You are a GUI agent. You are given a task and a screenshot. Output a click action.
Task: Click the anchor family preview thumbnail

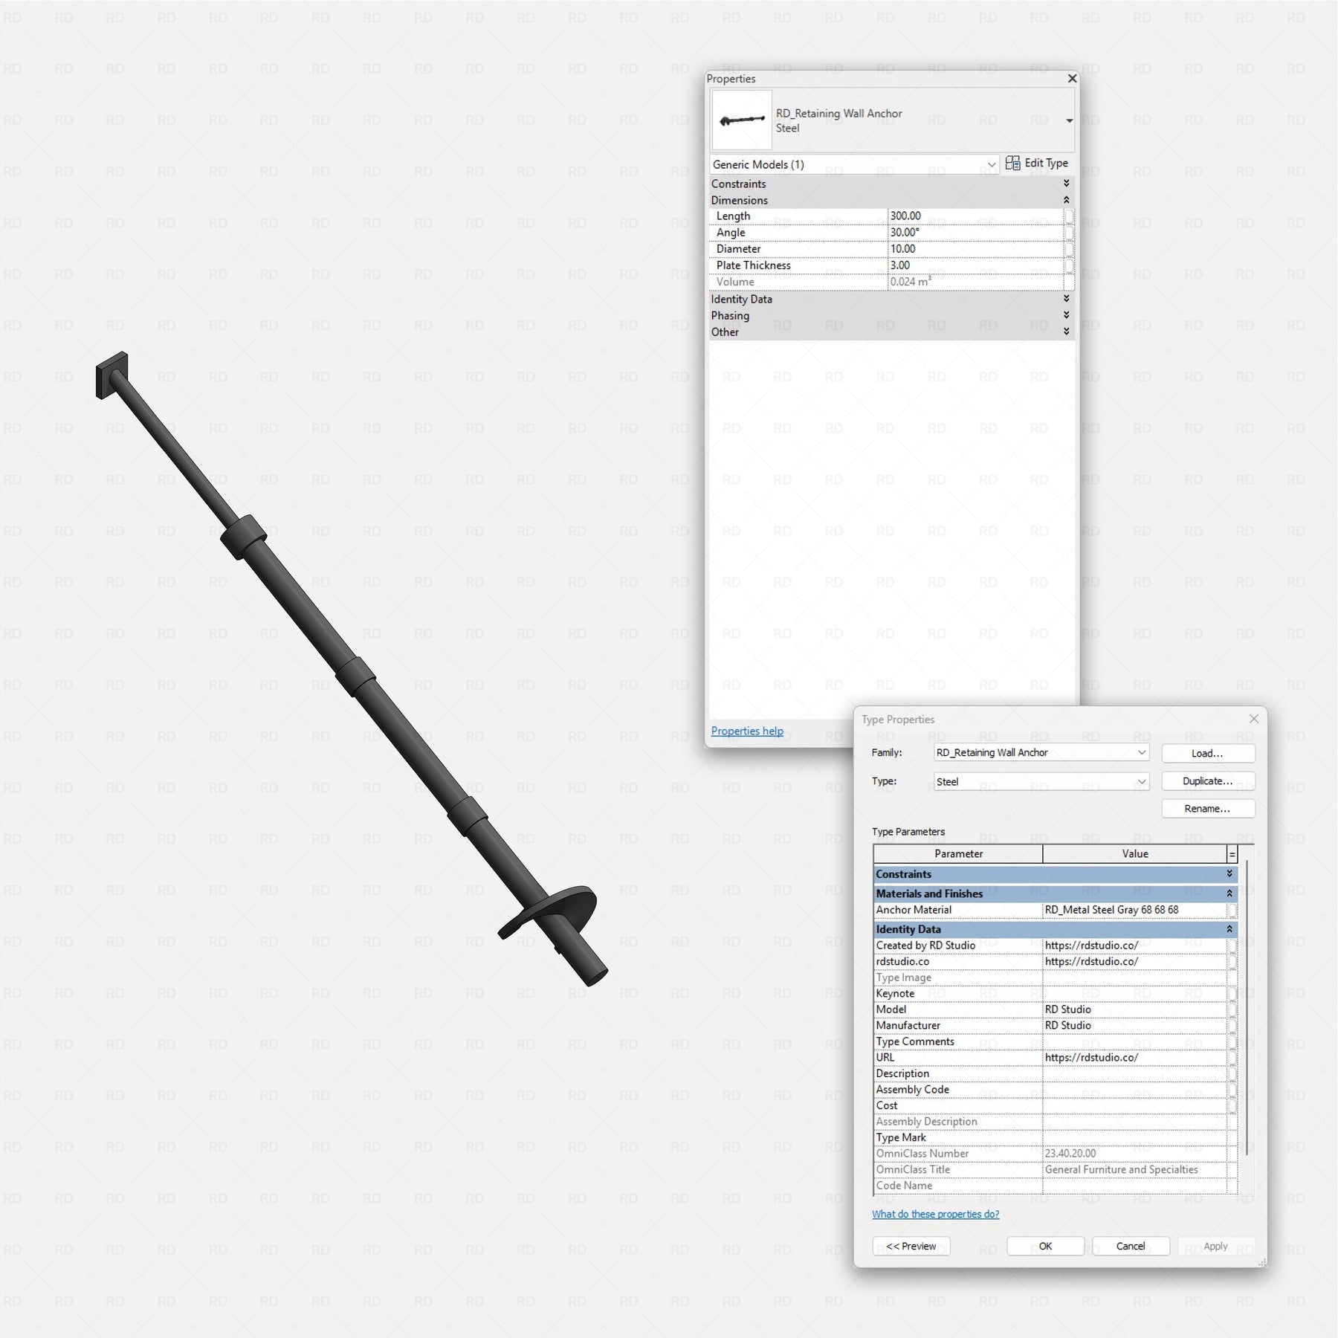(741, 120)
